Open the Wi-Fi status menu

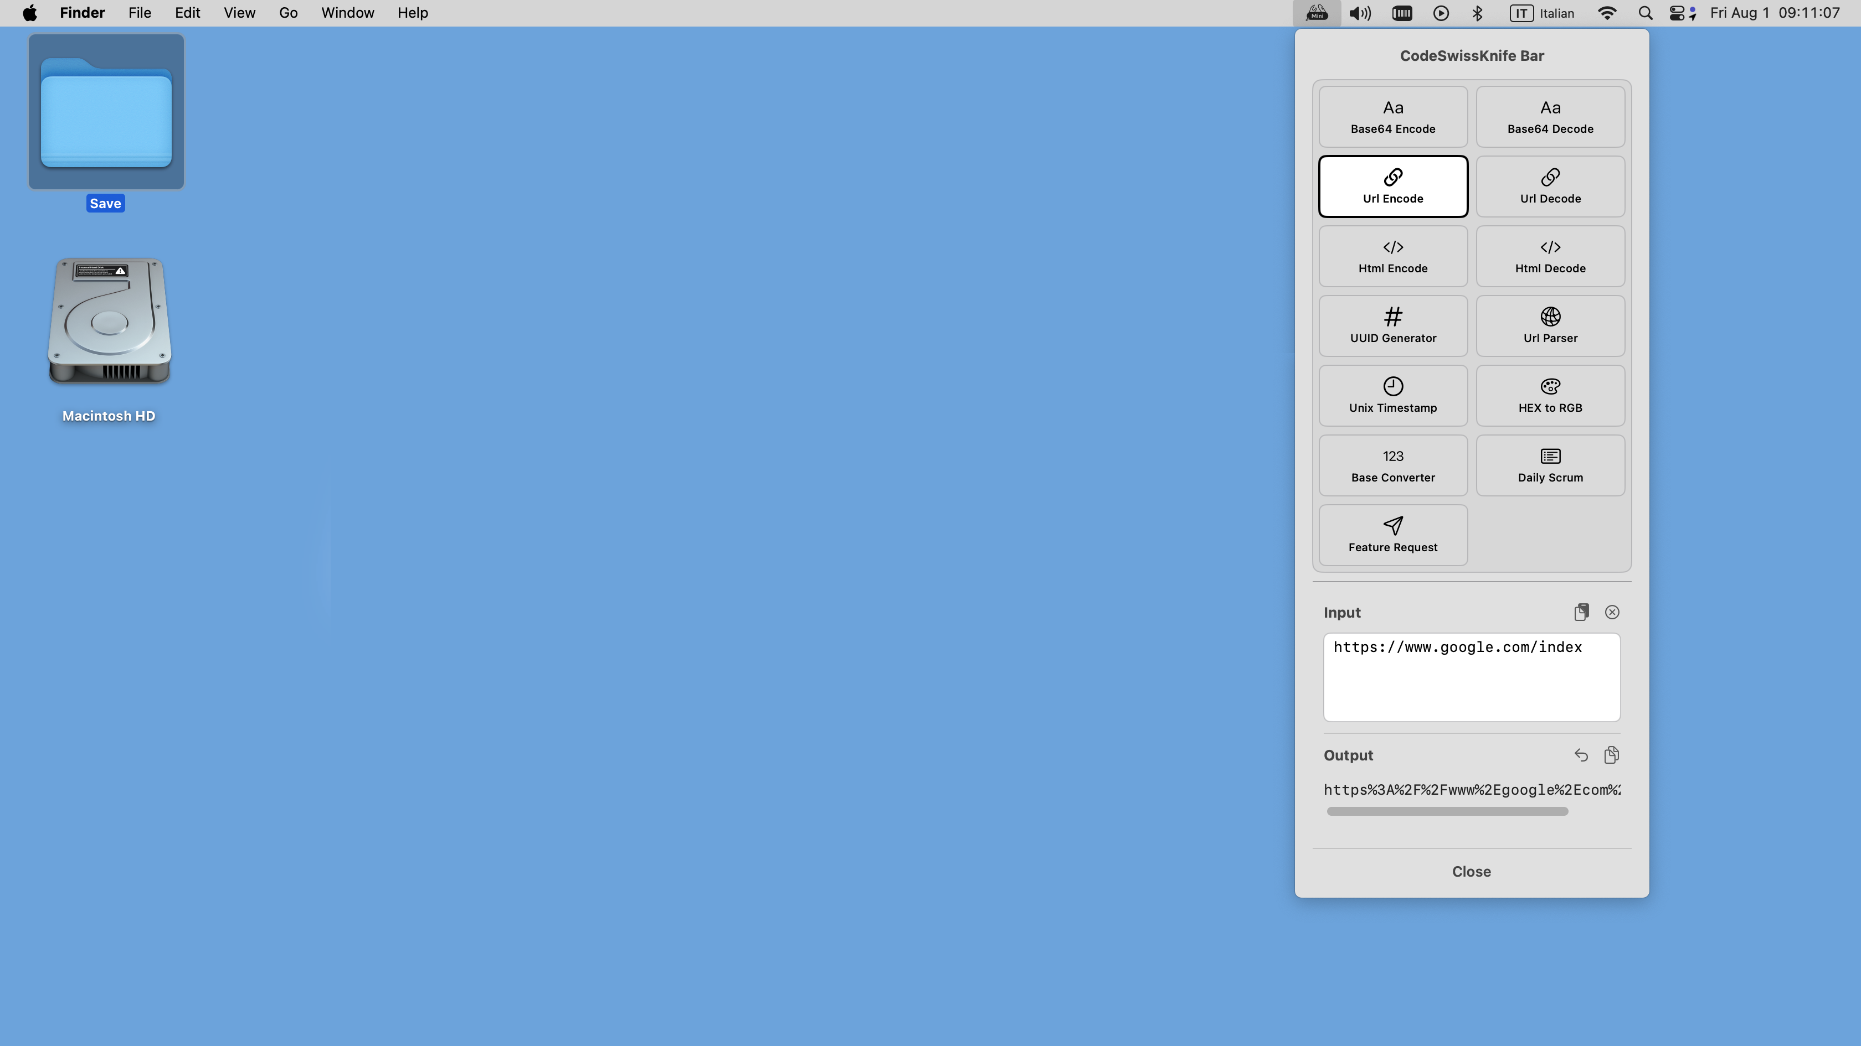1607,13
